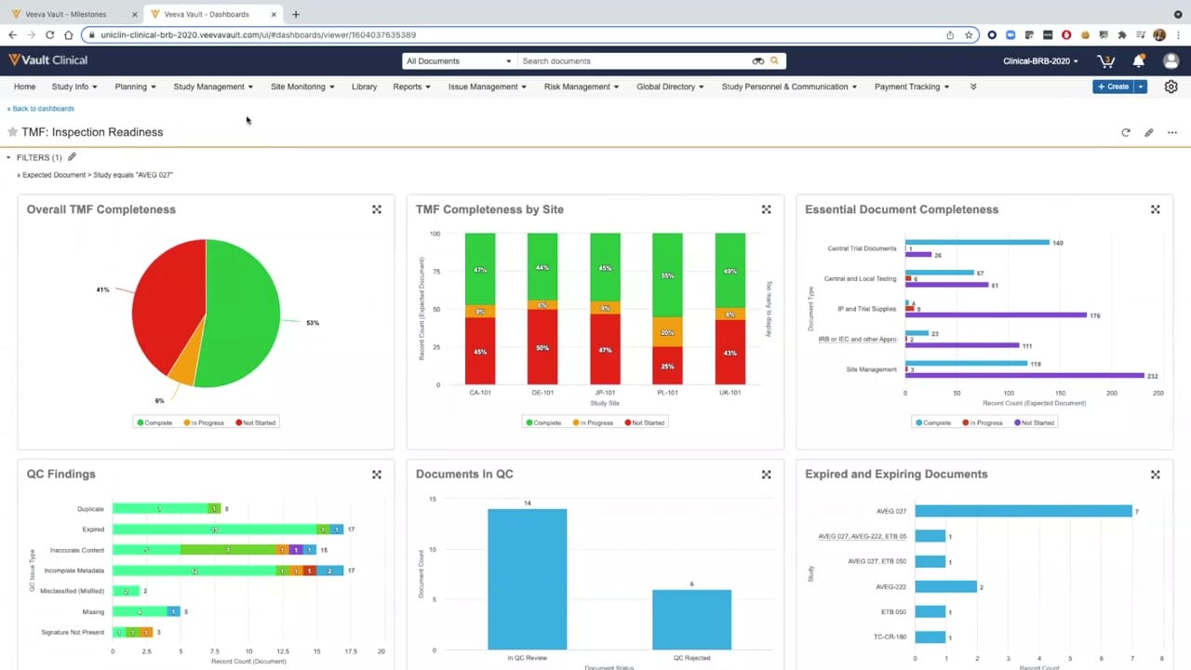Open Study Personnel & Communication tab
This screenshot has height=670, width=1191.
click(790, 87)
